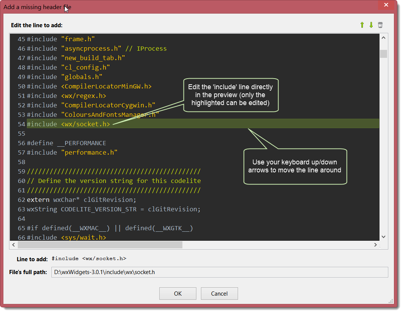Viewport: 403px width, 313px height.
Task: Click the line number 64 in the margin
Action: (21, 219)
